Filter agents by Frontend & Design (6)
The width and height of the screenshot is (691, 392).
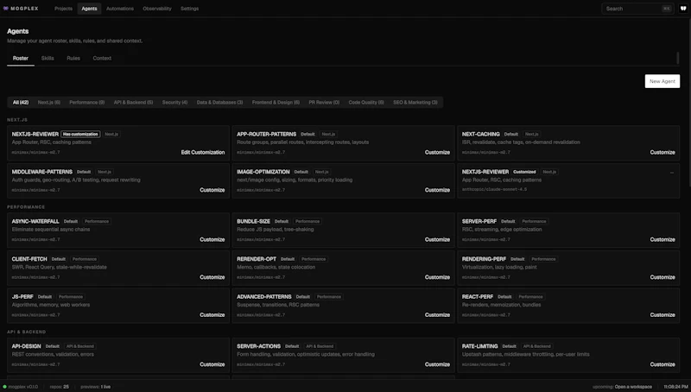[276, 102]
